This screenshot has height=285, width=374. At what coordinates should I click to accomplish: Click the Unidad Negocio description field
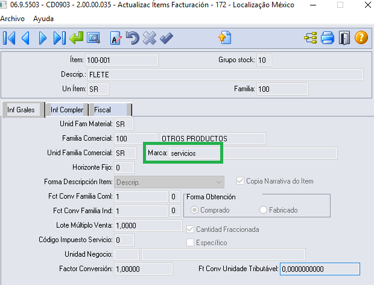click(223, 254)
